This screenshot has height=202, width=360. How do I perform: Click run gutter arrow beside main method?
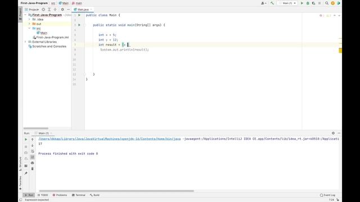[x=79, y=25]
